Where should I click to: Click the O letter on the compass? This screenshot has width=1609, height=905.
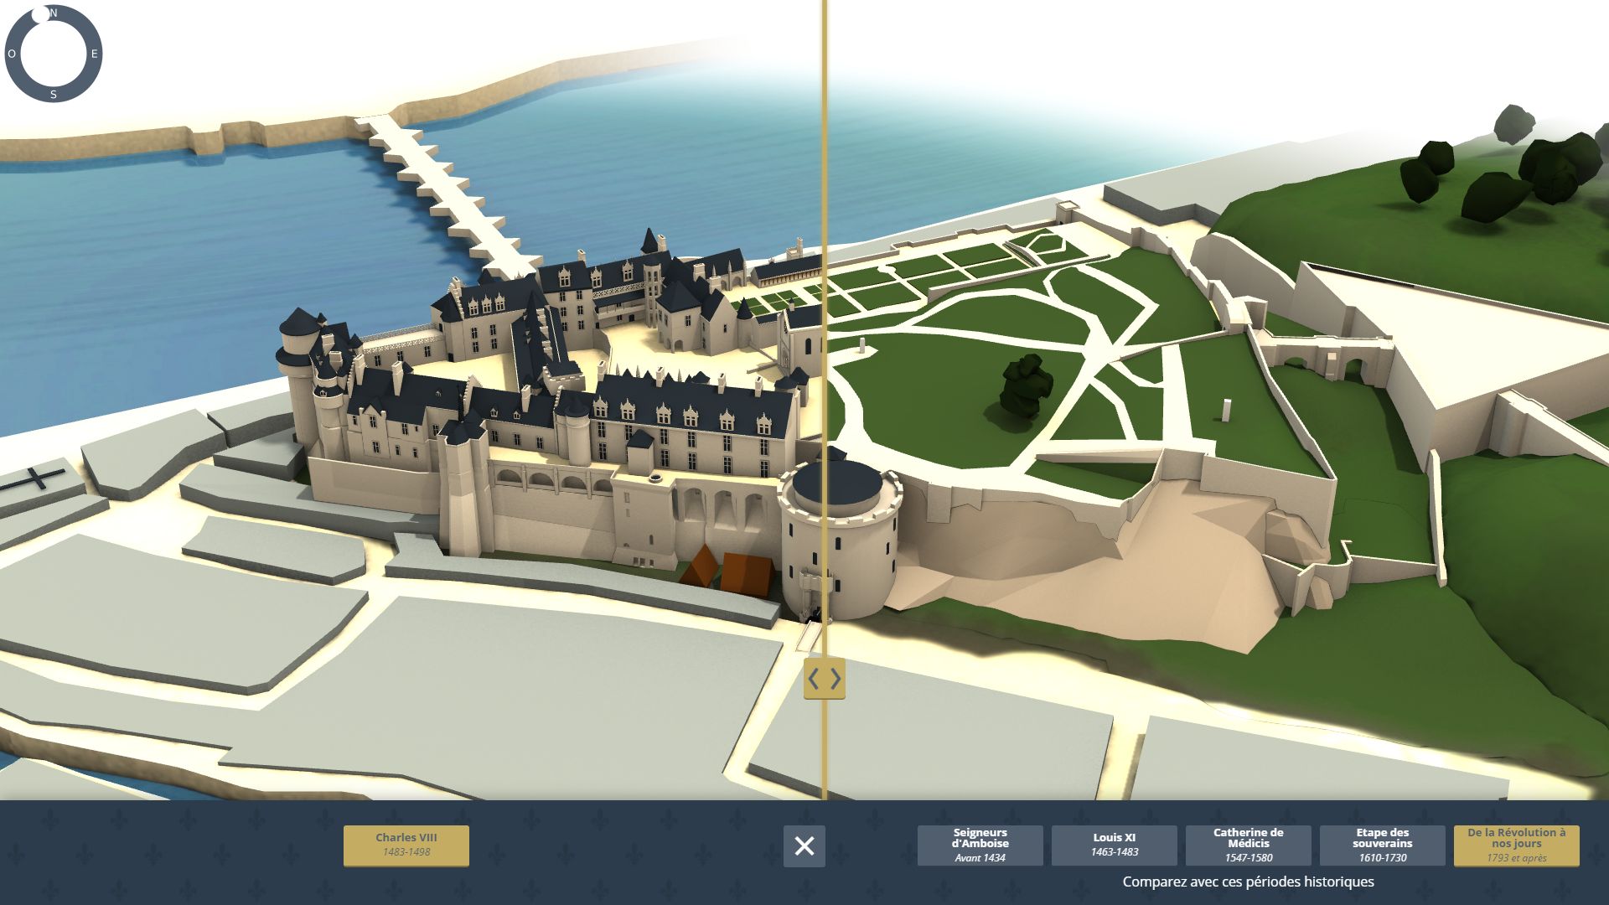pyautogui.click(x=12, y=54)
